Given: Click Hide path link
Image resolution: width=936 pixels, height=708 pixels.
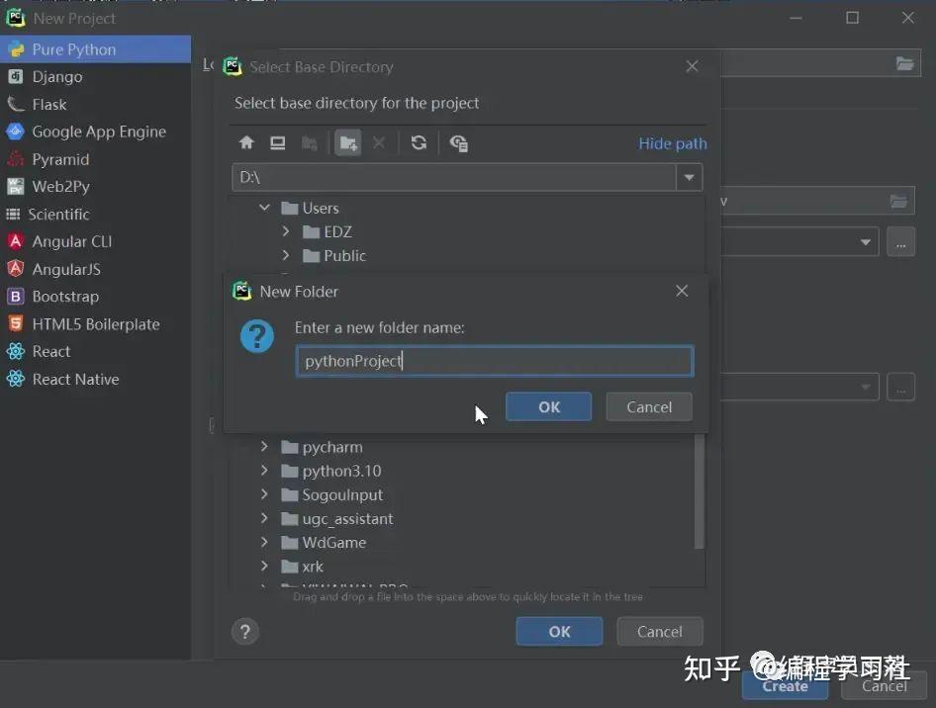Looking at the screenshot, I should point(672,142).
